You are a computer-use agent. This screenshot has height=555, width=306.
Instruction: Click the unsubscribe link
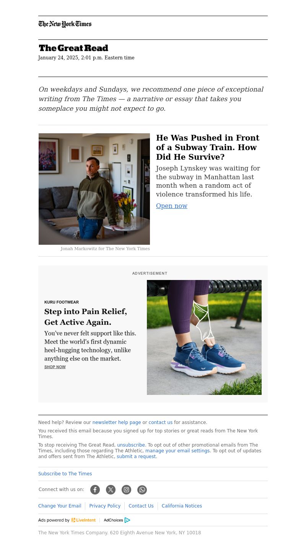[131, 445]
